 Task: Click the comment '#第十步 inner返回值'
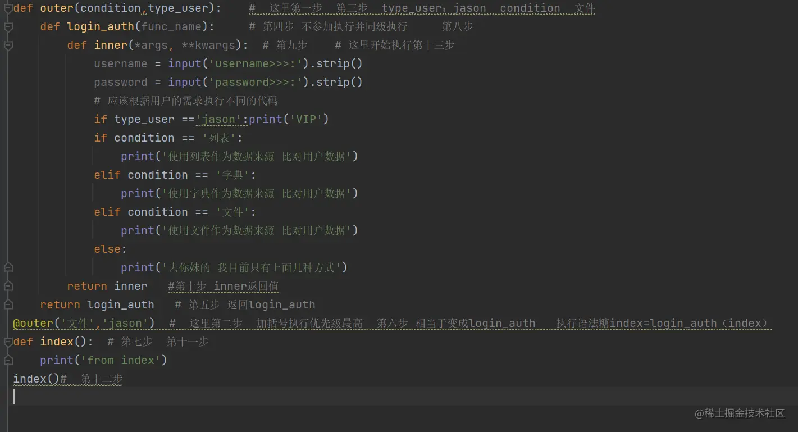click(x=224, y=287)
